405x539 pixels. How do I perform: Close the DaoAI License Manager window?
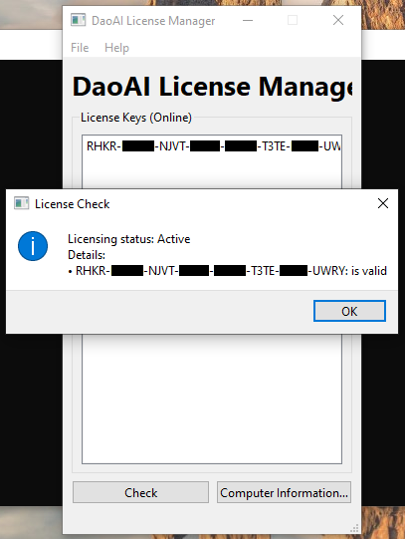click(338, 20)
